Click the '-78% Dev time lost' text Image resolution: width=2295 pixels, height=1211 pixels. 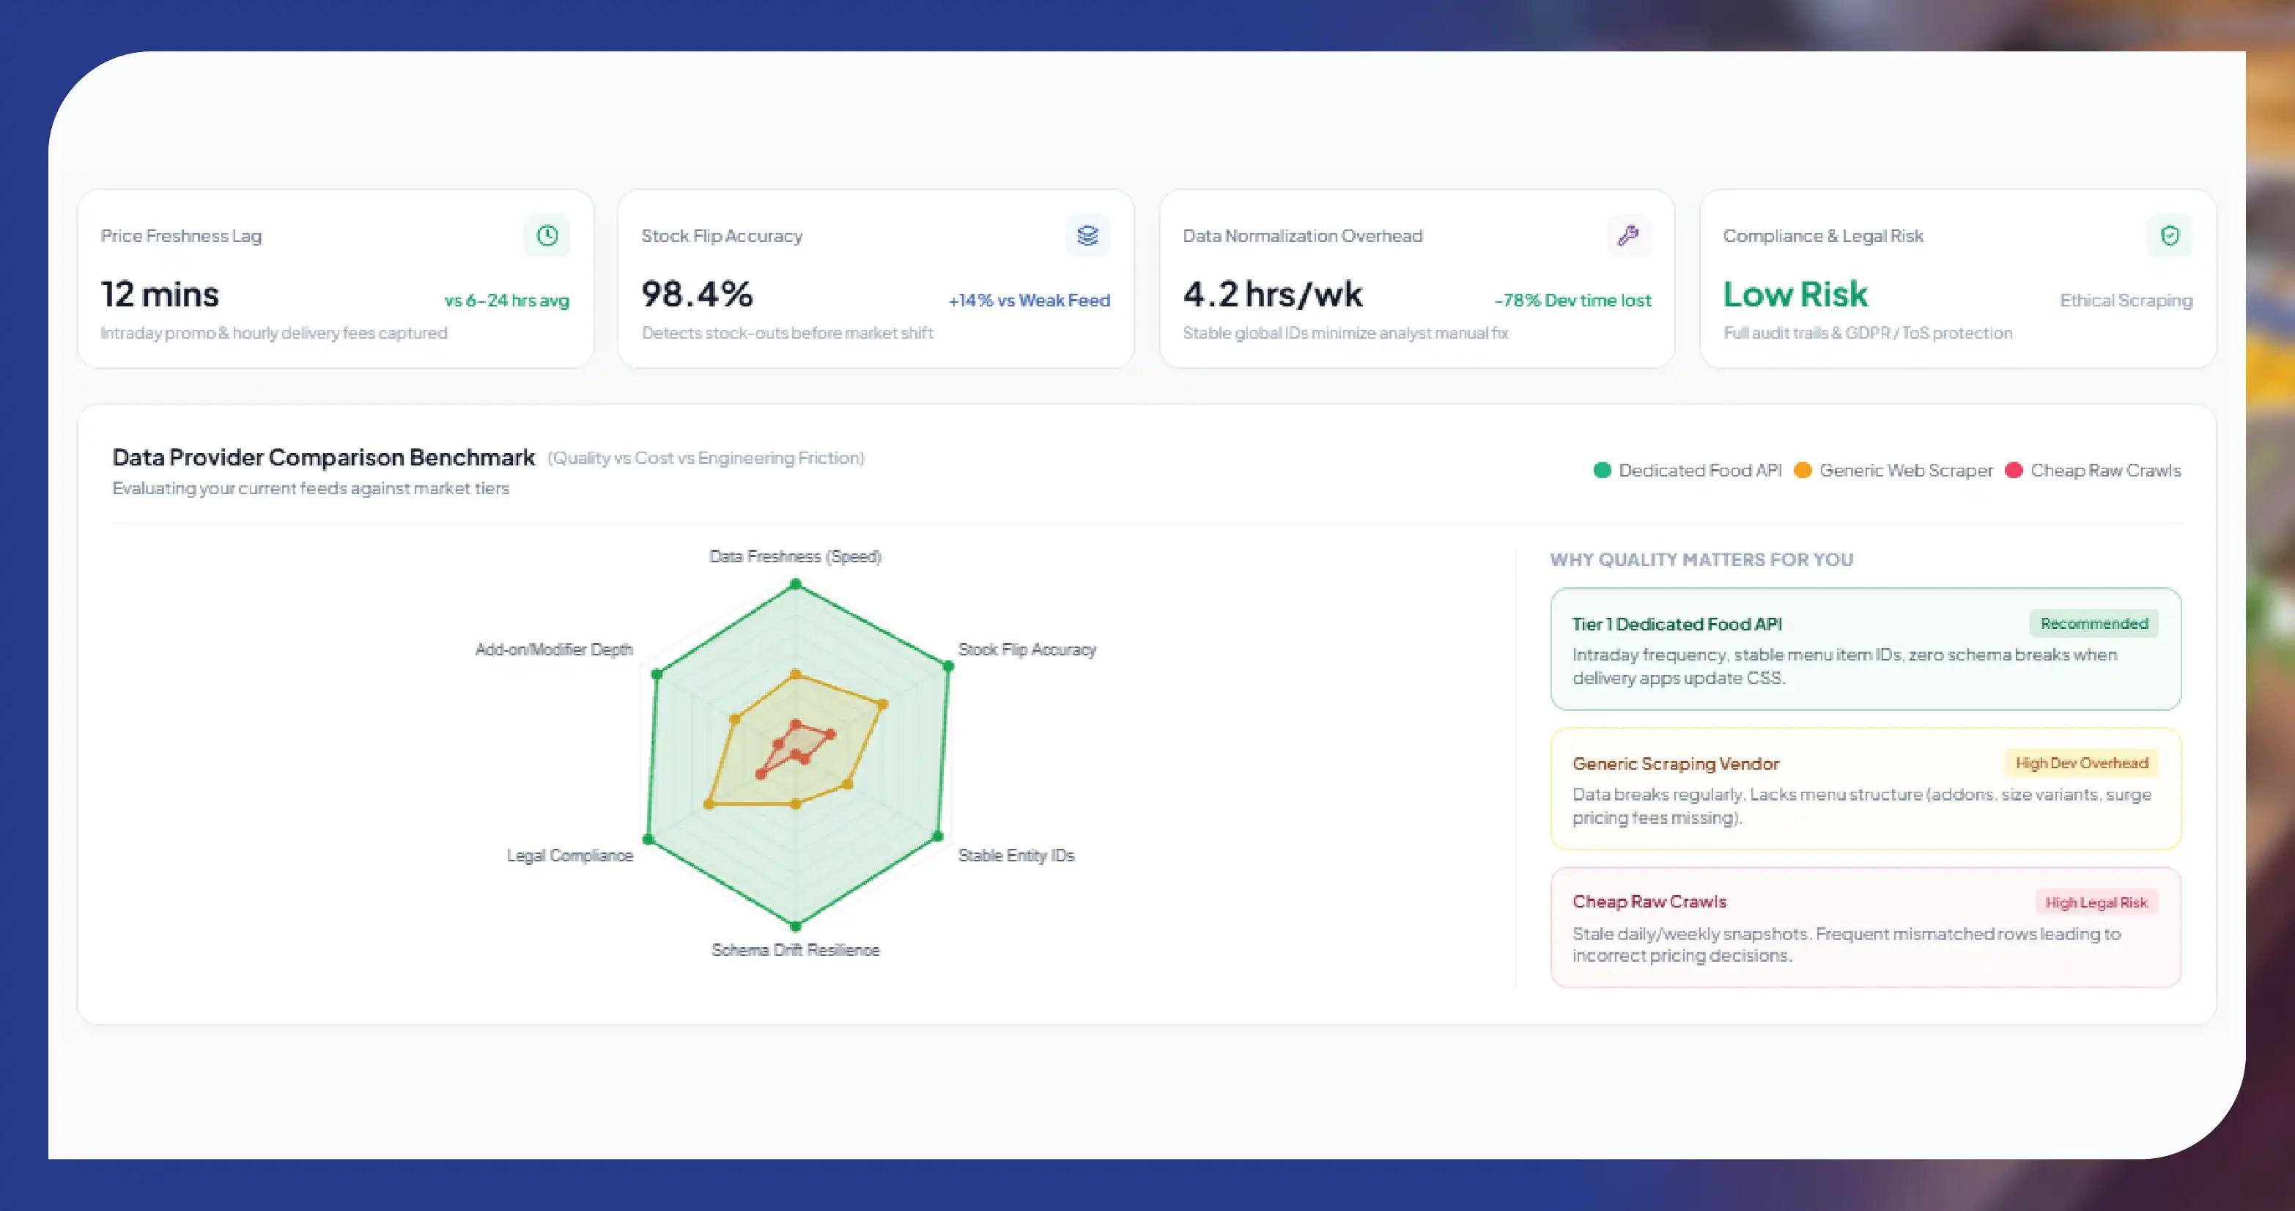tap(1572, 301)
